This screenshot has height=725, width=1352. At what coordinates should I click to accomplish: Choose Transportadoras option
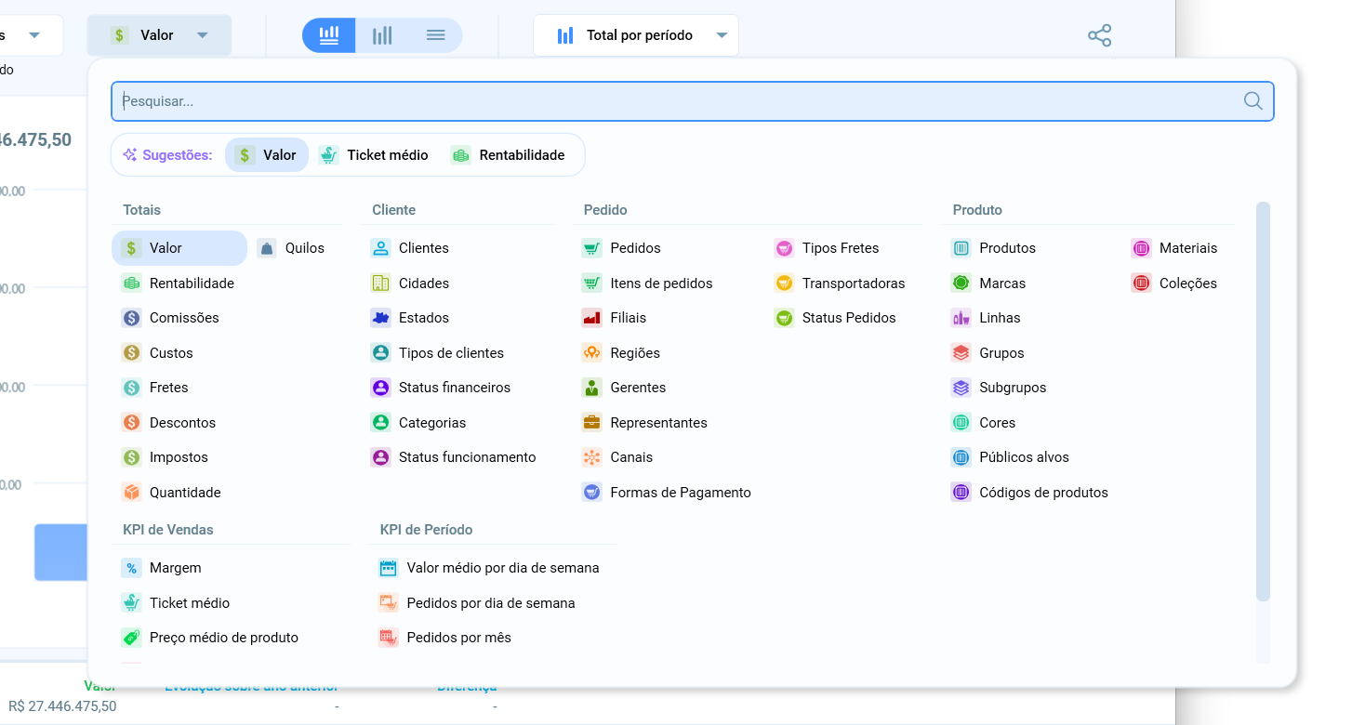click(839, 283)
